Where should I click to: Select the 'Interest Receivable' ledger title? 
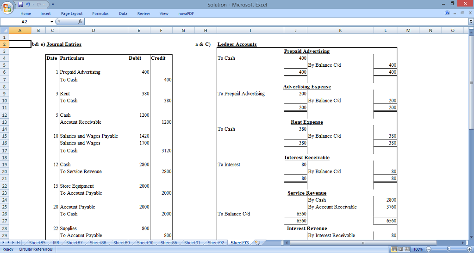coord(307,158)
